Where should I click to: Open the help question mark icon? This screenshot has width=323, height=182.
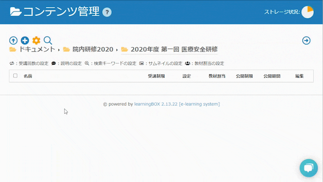[107, 12]
